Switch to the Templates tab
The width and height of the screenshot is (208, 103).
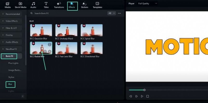coord(97,5)
